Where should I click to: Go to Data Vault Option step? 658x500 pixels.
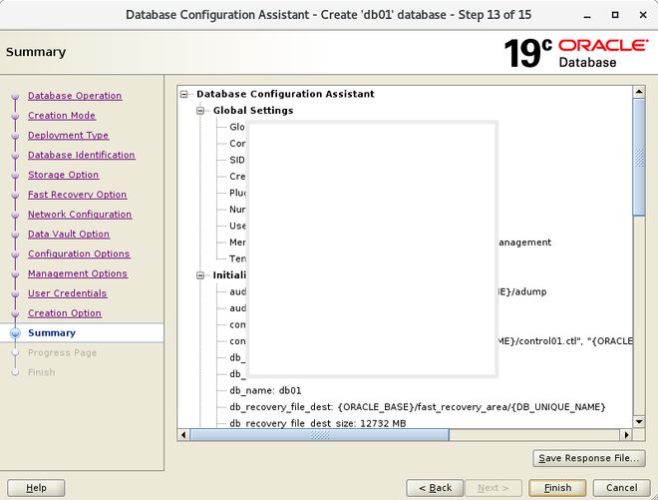(69, 235)
